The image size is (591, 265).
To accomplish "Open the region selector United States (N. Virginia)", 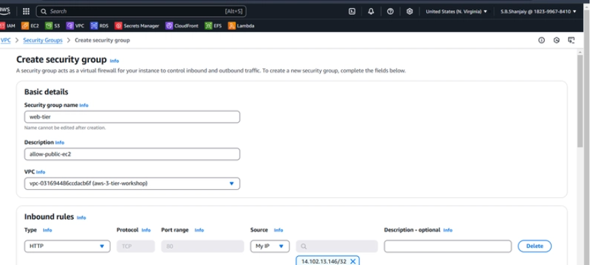I will click(457, 12).
